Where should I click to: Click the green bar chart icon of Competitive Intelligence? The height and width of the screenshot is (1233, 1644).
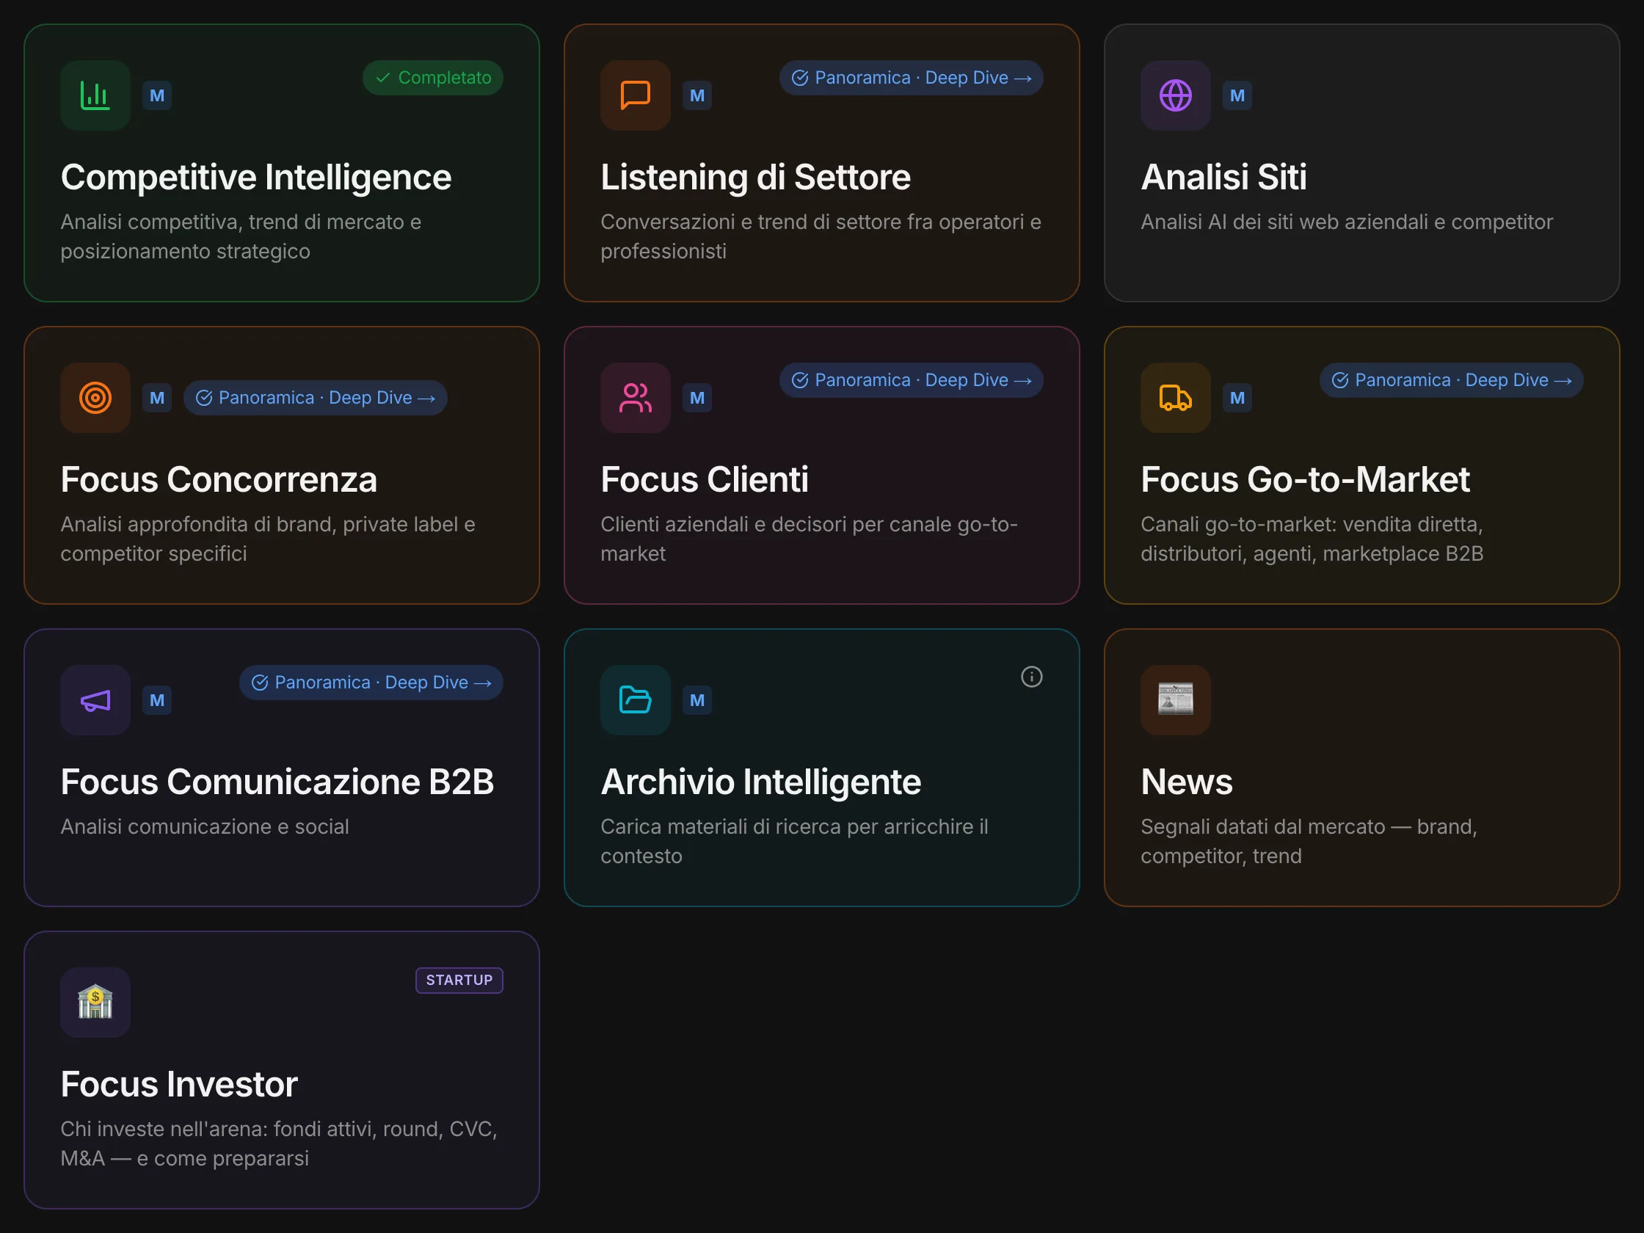pyautogui.click(x=95, y=95)
